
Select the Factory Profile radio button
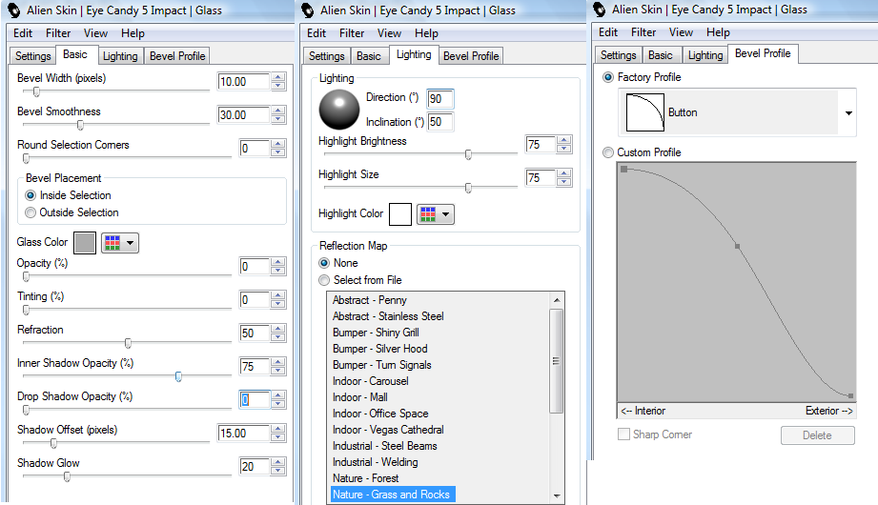pos(608,77)
